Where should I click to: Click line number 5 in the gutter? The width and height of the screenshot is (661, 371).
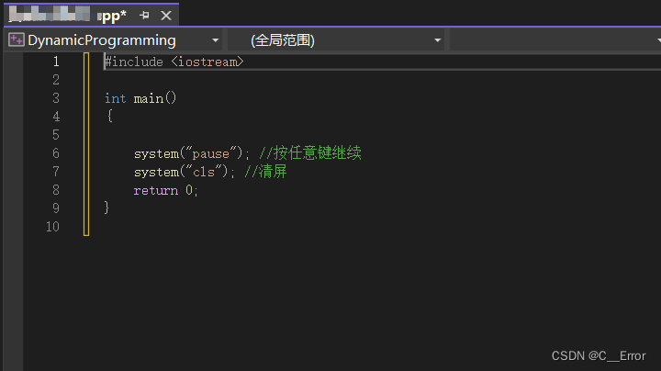pos(56,135)
